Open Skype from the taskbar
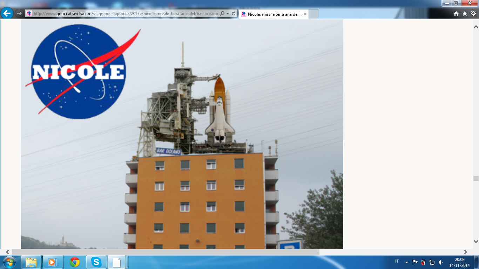479x269 pixels. coord(96,262)
